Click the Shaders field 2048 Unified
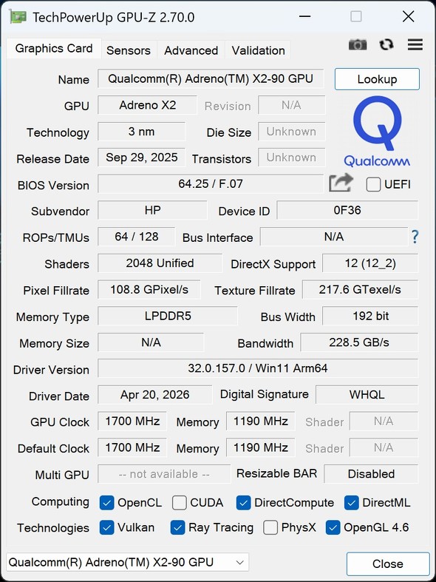The height and width of the screenshot is (582, 436). point(160,263)
